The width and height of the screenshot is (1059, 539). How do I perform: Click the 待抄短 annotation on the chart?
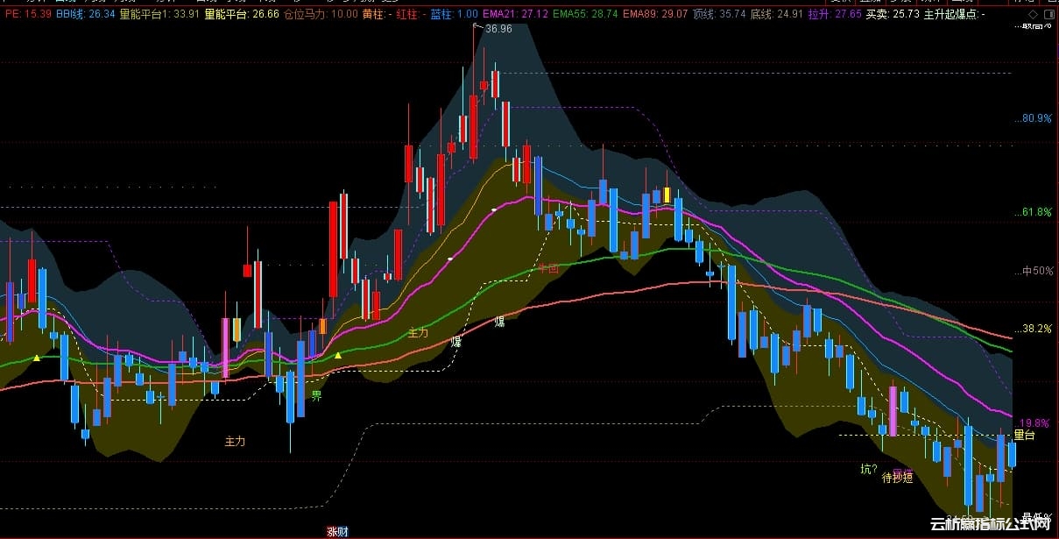point(897,478)
